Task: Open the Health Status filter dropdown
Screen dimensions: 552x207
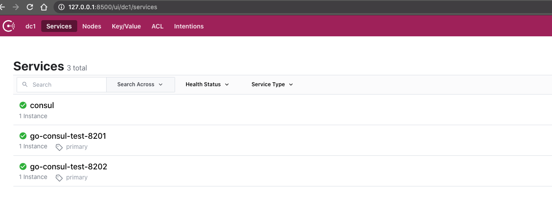Action: (x=207, y=84)
